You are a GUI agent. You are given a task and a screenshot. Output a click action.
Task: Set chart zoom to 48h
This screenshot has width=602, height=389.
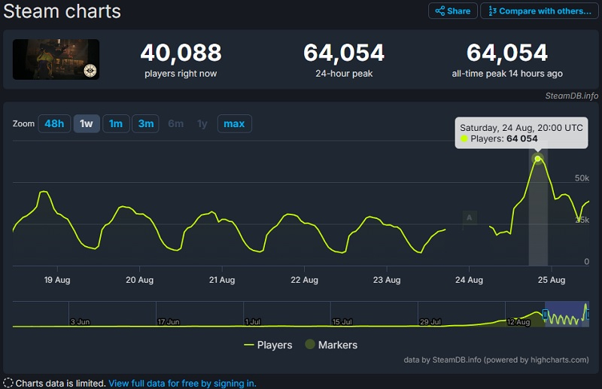click(54, 123)
